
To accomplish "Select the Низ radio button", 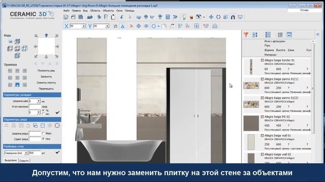I will (x=43, y=139).
